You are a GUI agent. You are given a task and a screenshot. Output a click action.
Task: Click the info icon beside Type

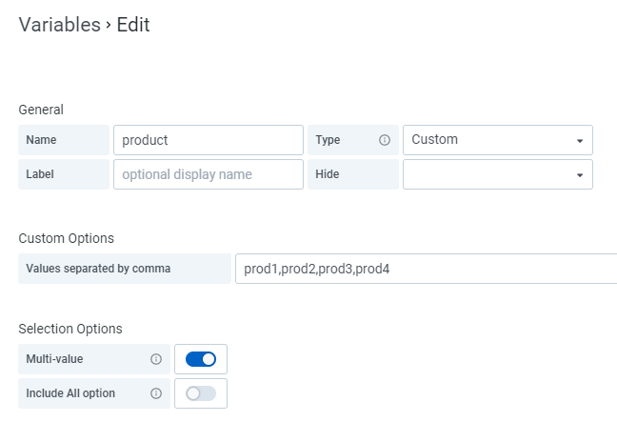pos(385,140)
